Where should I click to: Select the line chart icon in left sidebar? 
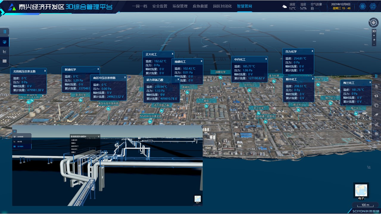point(4,51)
